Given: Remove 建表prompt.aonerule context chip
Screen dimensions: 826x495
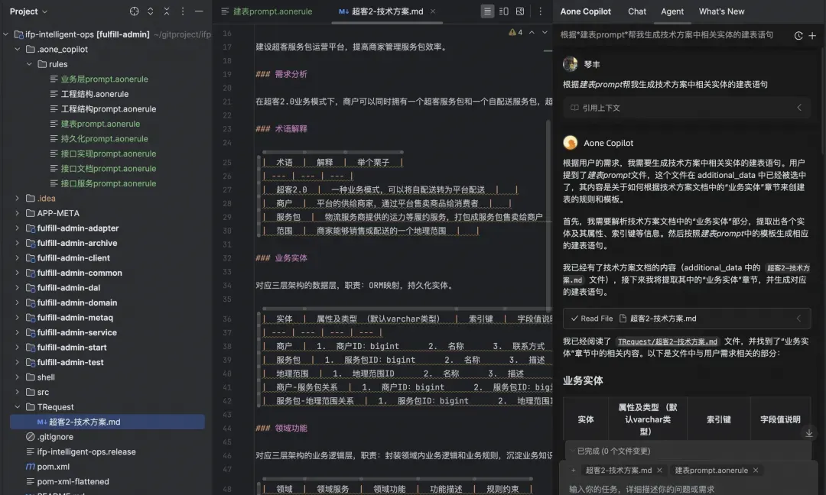Looking at the screenshot, I should pos(756,471).
